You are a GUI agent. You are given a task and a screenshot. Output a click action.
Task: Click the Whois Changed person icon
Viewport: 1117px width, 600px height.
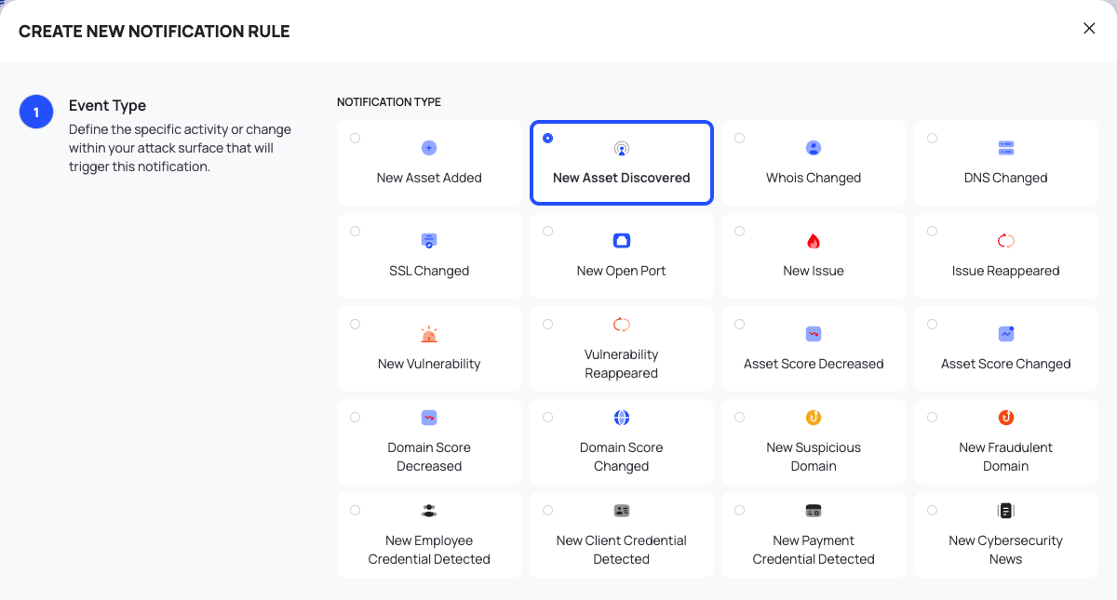[x=814, y=148]
